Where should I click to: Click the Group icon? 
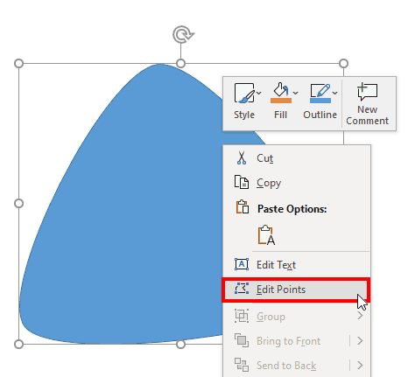242,316
